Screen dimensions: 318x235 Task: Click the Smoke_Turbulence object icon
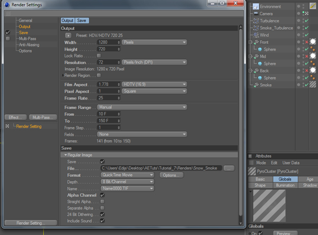point(255,28)
